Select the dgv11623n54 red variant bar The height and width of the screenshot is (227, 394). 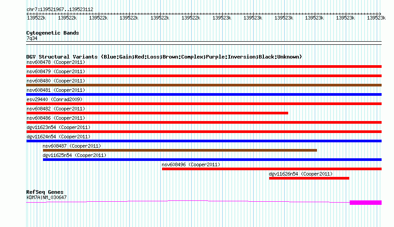204,132
